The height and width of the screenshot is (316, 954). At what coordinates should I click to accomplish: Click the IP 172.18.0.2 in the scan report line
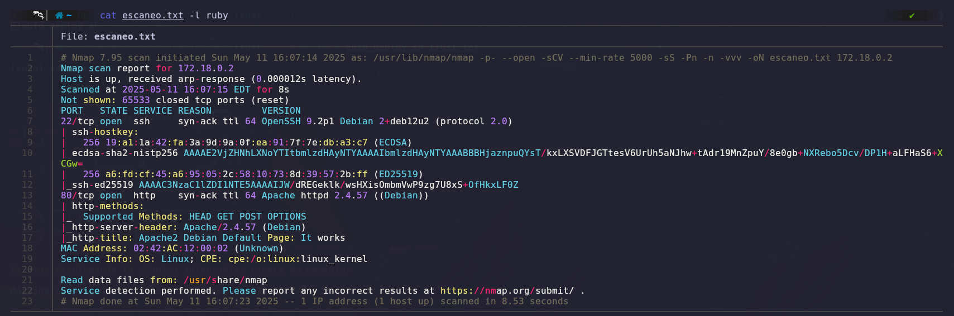(206, 69)
